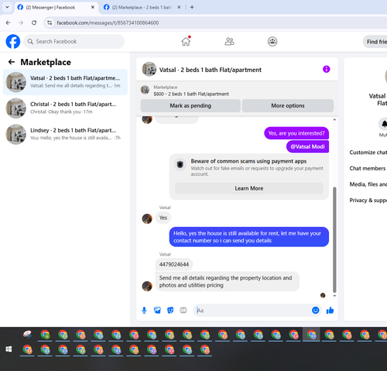387x371 pixels.
Task: Click the Find friends button
Action: (375, 42)
